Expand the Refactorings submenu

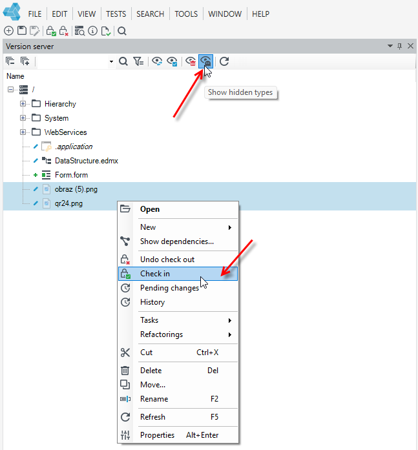coord(178,334)
